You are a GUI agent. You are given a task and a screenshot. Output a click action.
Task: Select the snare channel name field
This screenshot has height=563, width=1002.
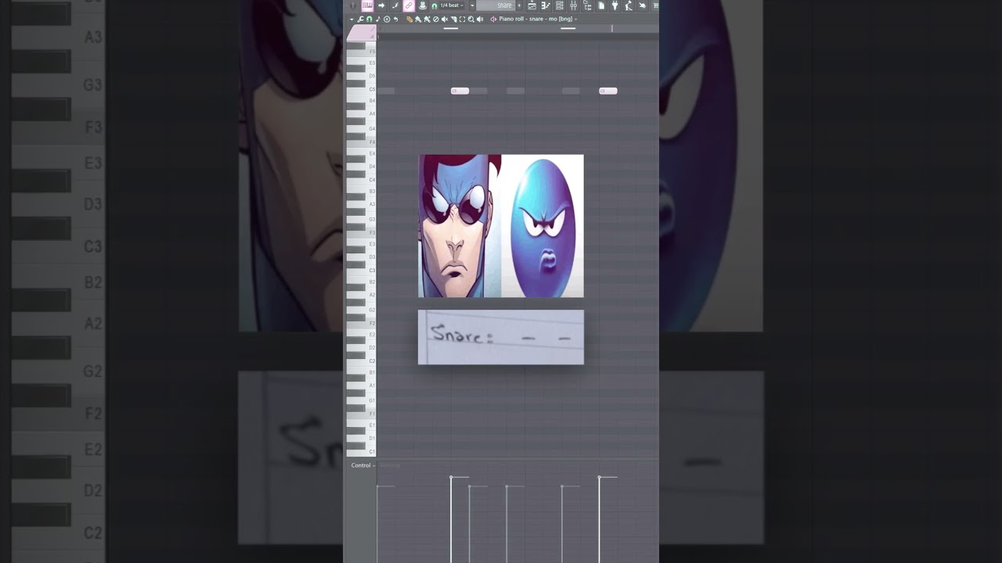coord(496,5)
